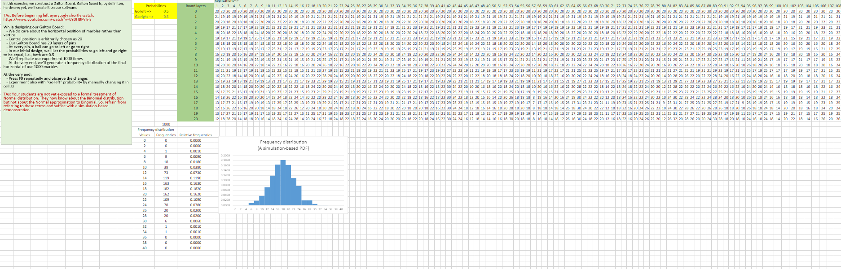Select Board layers cell with value 15
841x269 pixels.
(x=196, y=92)
